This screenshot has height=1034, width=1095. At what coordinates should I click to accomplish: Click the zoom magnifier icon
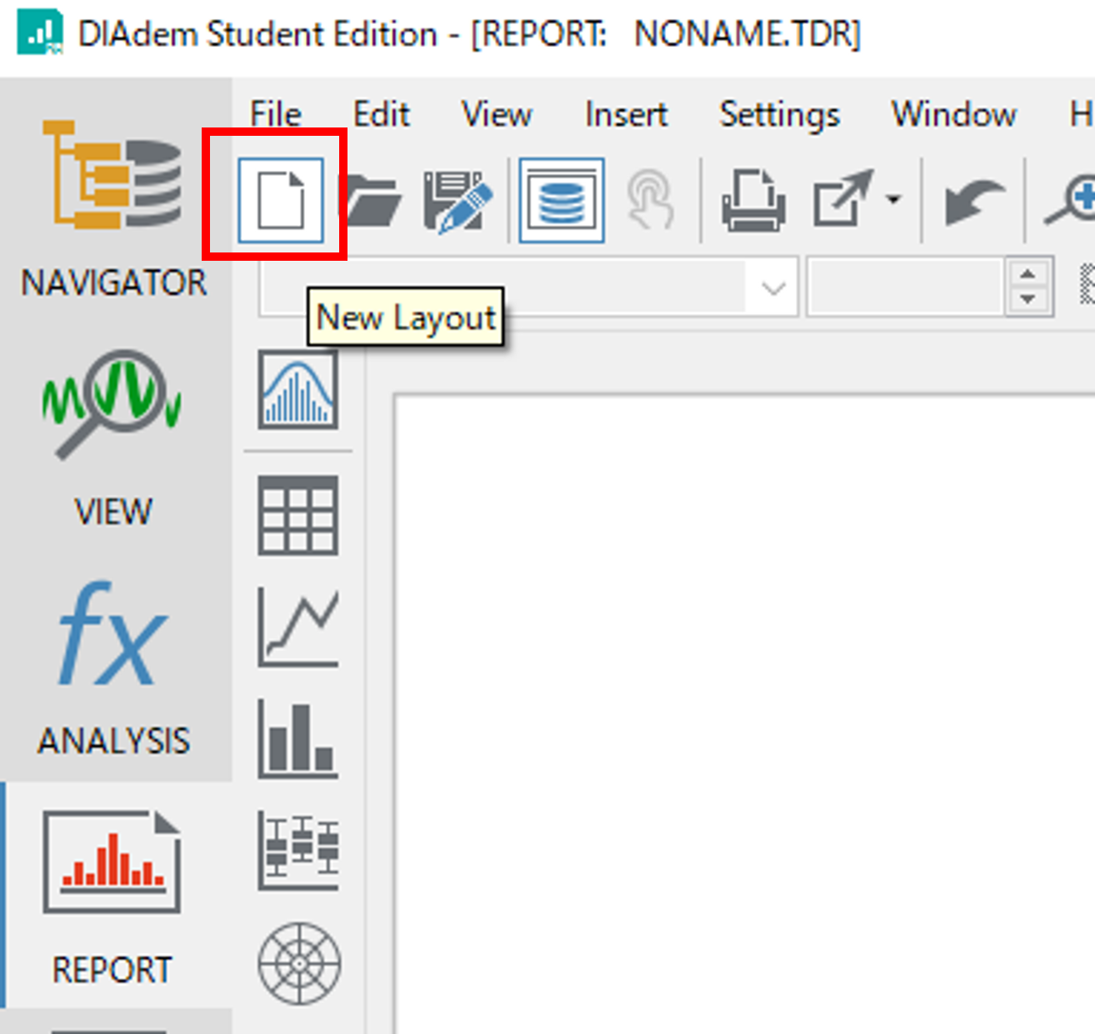click(x=1072, y=200)
